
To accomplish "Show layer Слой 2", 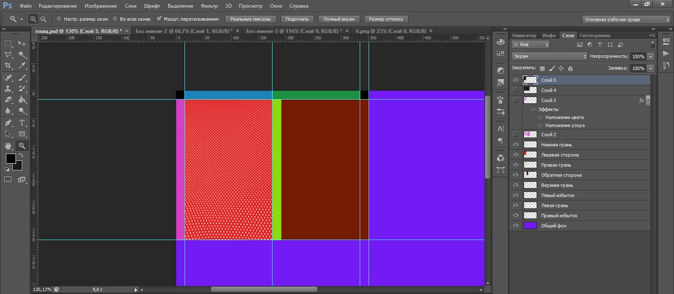I will pos(516,134).
